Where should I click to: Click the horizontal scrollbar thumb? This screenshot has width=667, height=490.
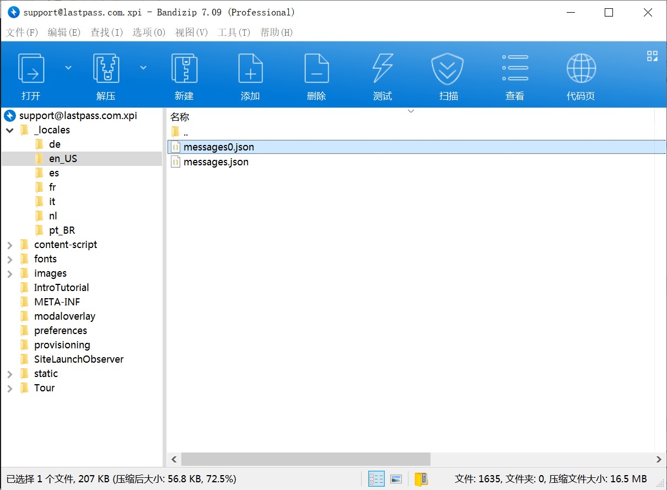tap(306, 459)
